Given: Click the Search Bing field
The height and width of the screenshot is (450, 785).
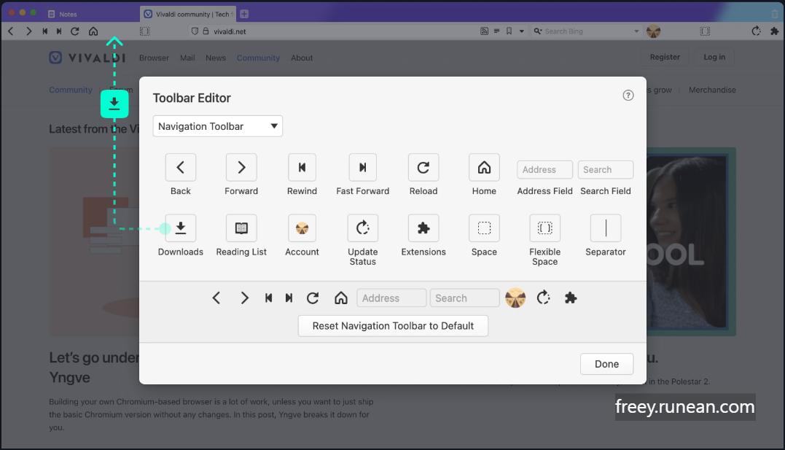Looking at the screenshot, I should tap(587, 31).
